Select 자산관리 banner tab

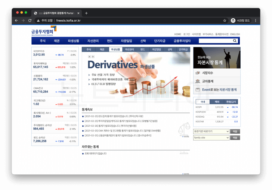pos(129,50)
